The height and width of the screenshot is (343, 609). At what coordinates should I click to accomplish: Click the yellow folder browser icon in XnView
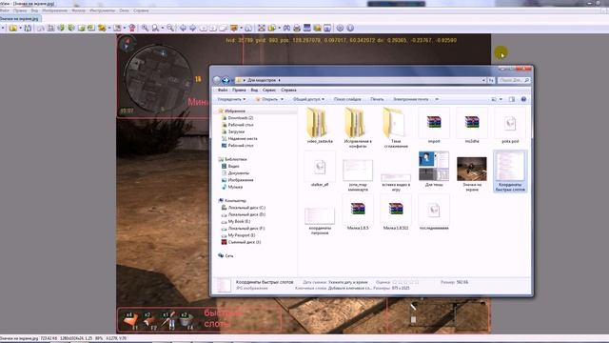click(x=12, y=28)
